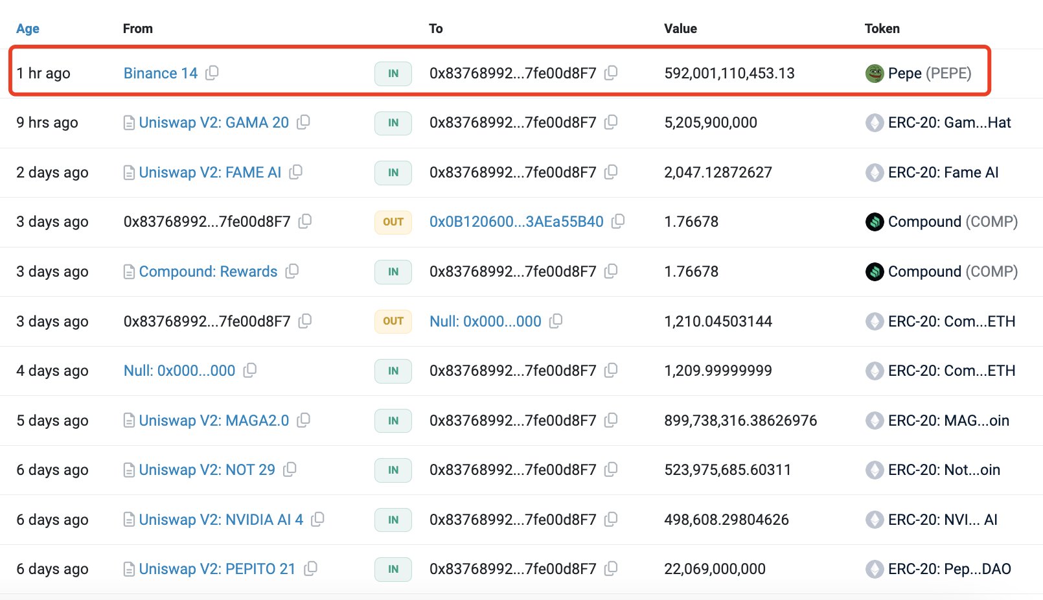Open the ERC-20: Pep...DAO token
The image size is (1043, 600).
tap(950, 569)
